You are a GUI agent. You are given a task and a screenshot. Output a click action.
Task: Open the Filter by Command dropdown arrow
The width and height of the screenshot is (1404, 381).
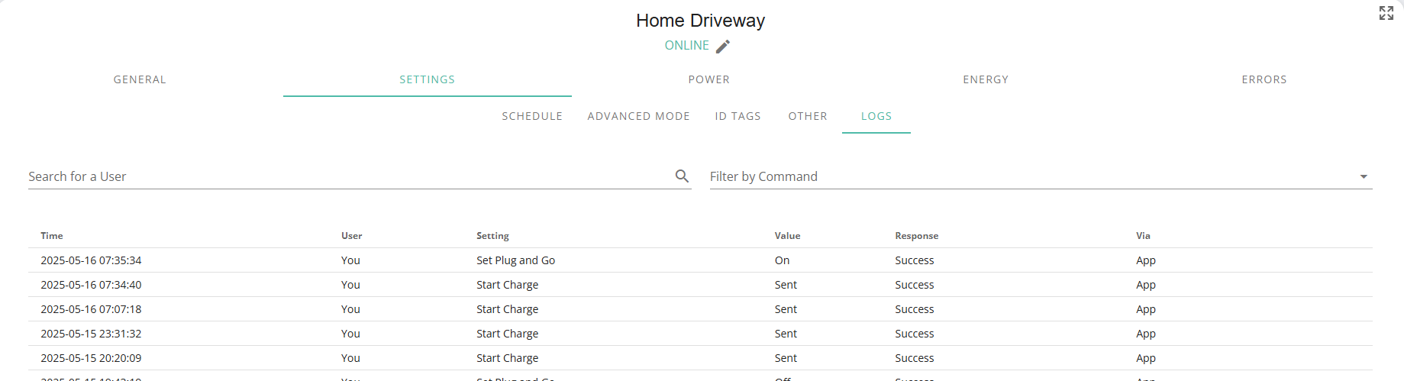[x=1364, y=176]
